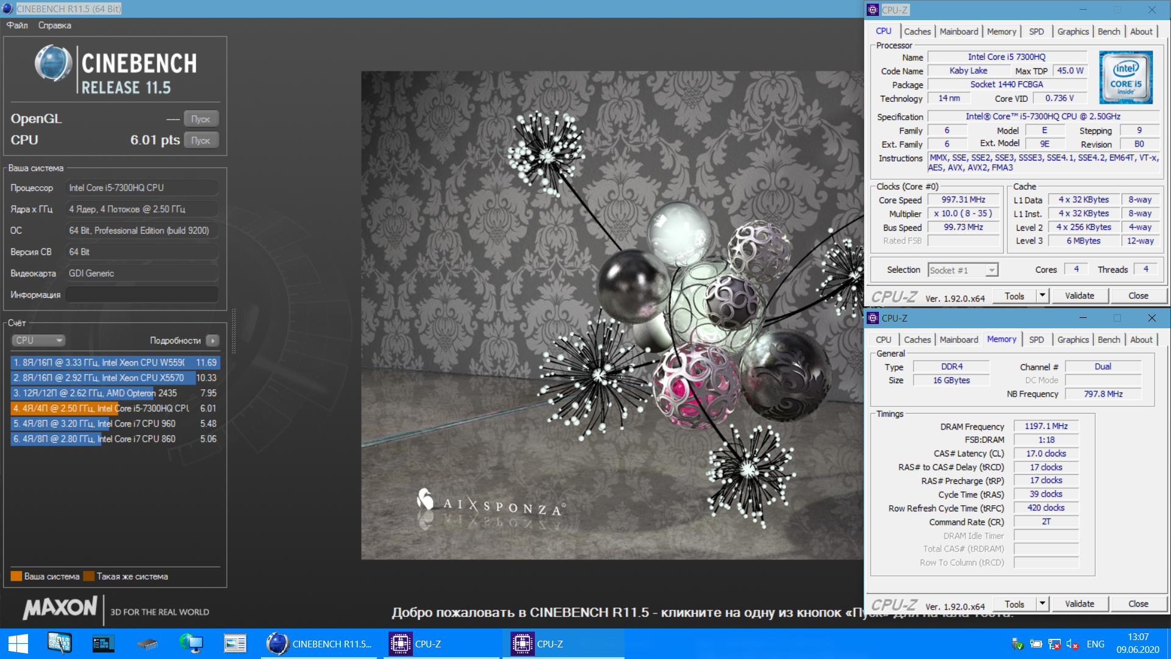Open the memory chip taskbar icon
This screenshot has width=1171, height=659.
point(147,644)
